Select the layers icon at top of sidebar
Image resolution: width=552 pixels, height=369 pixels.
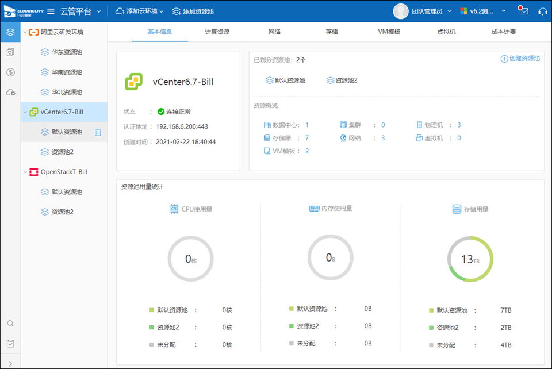(10, 32)
